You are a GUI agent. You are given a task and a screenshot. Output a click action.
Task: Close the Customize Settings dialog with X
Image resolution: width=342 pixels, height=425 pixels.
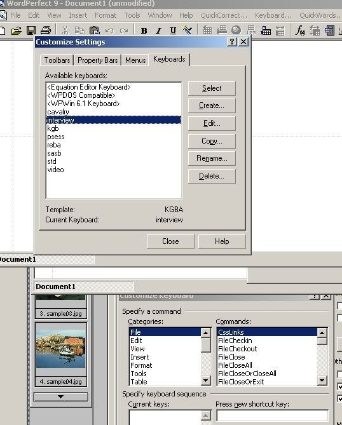tap(243, 42)
